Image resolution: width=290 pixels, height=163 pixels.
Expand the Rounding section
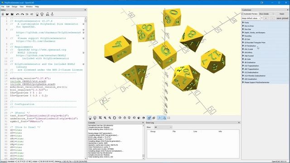(x=265, y=36)
